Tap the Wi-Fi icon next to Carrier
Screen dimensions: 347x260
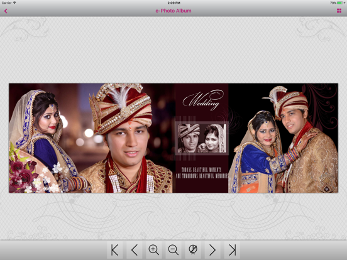(14, 3)
